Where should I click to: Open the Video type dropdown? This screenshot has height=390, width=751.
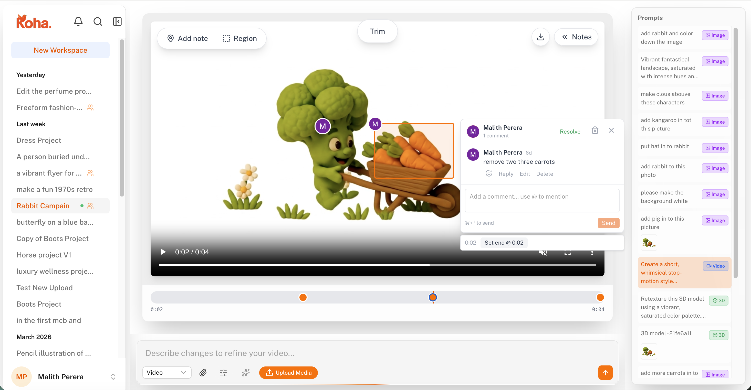click(166, 373)
